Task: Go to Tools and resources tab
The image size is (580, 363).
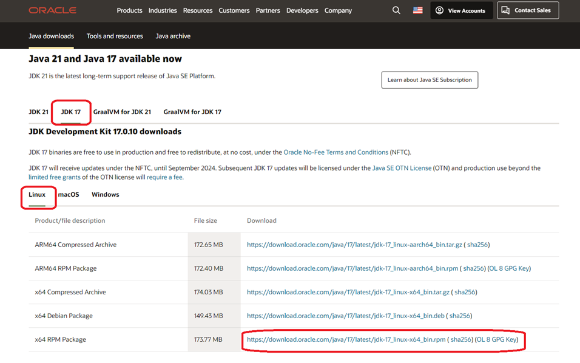Action: pyautogui.click(x=115, y=36)
